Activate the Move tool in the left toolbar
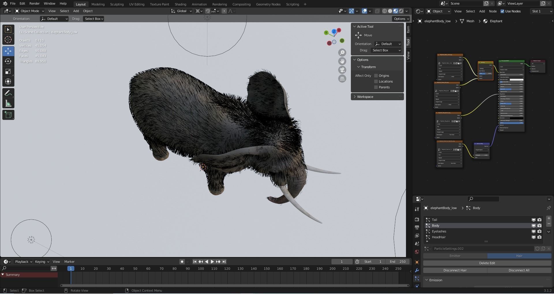Screen dimensions: 554x294 click(x=8, y=51)
